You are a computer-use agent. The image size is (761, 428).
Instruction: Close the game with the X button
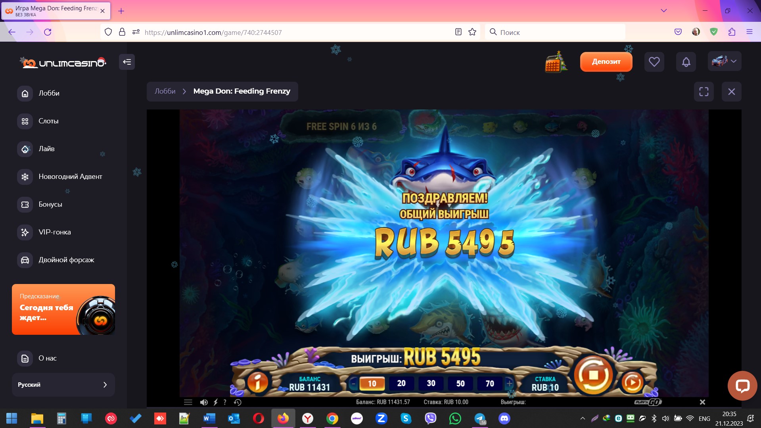pyautogui.click(x=732, y=92)
